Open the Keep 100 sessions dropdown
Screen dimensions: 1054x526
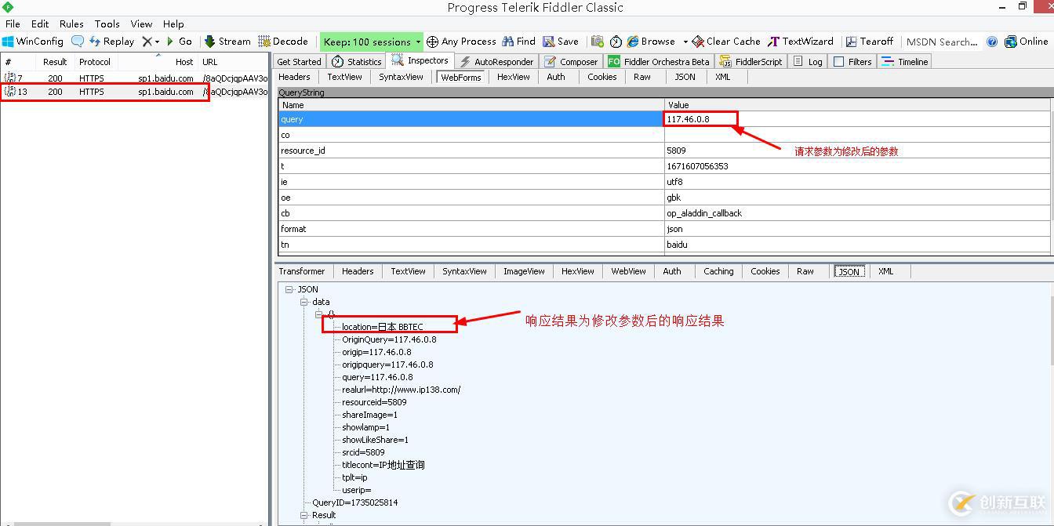click(x=371, y=42)
